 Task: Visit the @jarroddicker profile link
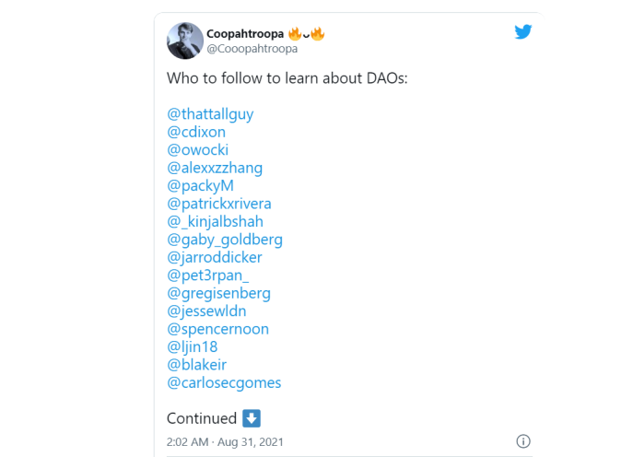pos(215,257)
